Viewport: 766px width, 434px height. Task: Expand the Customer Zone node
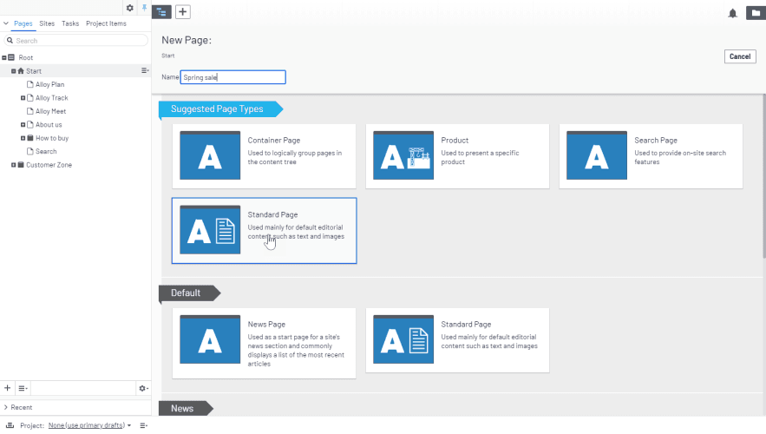click(13, 165)
